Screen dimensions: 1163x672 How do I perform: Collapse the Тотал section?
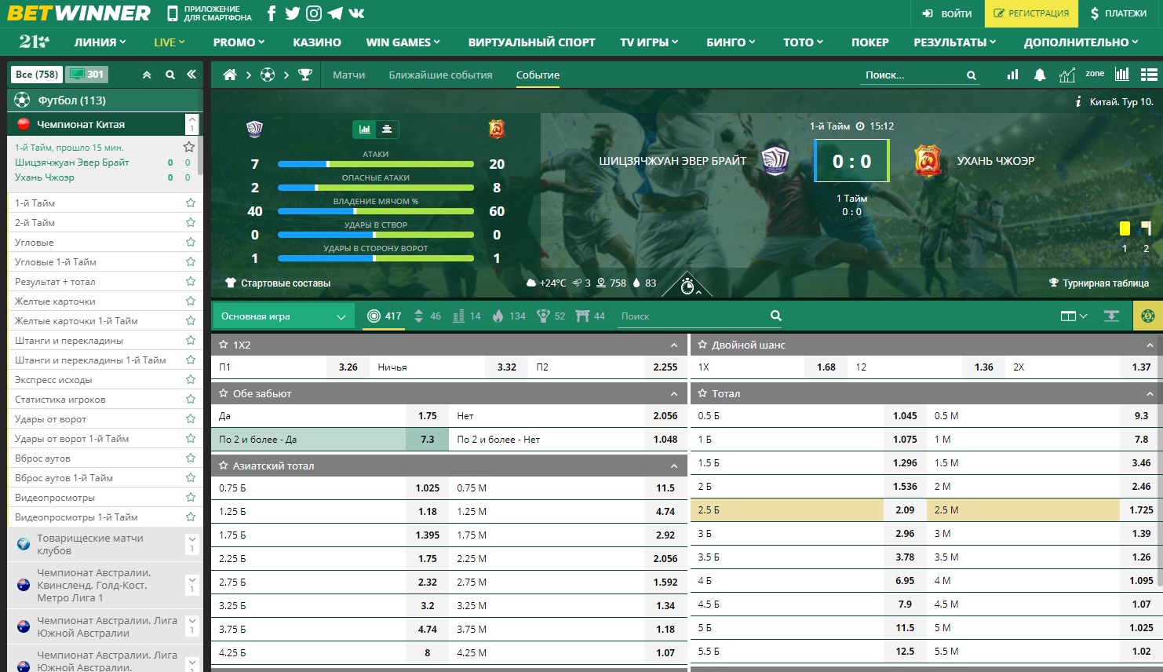tap(1150, 394)
